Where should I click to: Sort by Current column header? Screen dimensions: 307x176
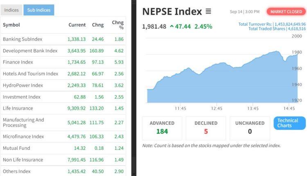pos(77,25)
